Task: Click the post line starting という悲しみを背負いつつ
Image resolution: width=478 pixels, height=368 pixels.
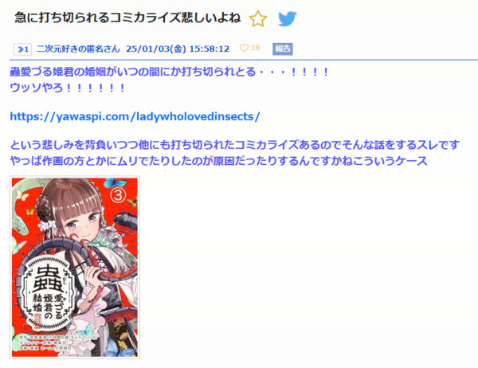Action: (234, 145)
